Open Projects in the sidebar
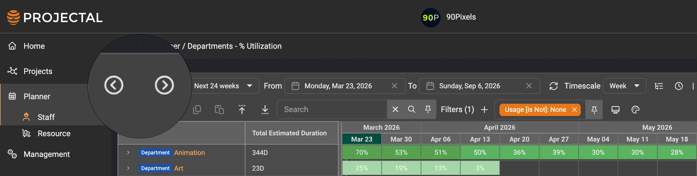The image size is (697, 176). [38, 71]
